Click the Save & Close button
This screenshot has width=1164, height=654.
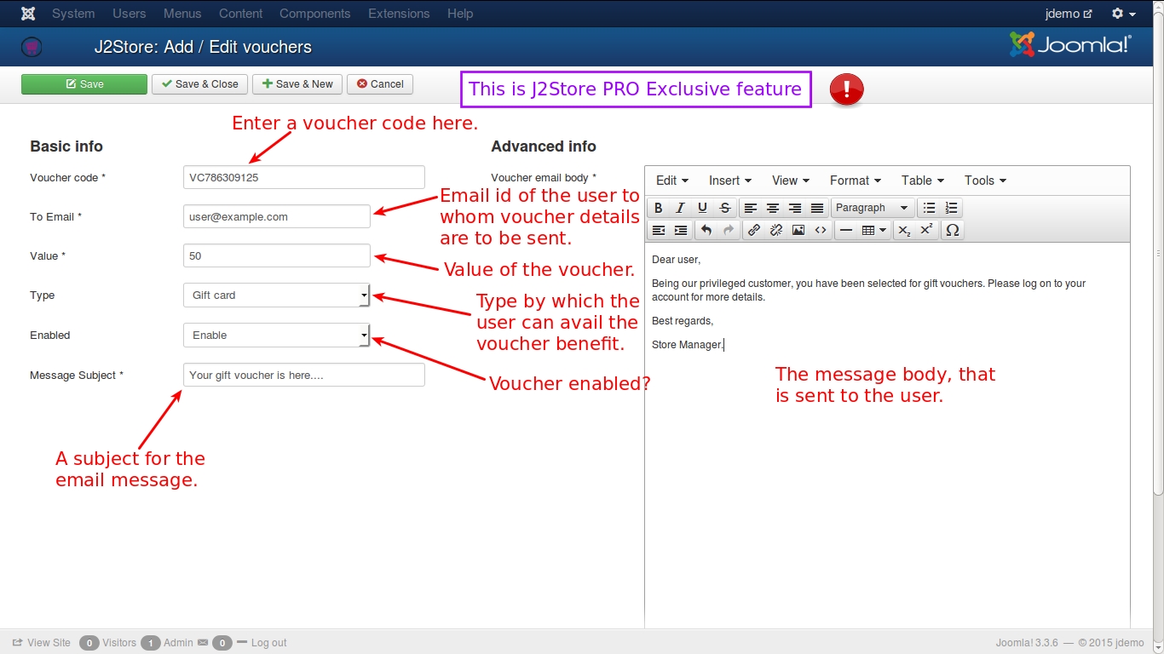point(200,84)
